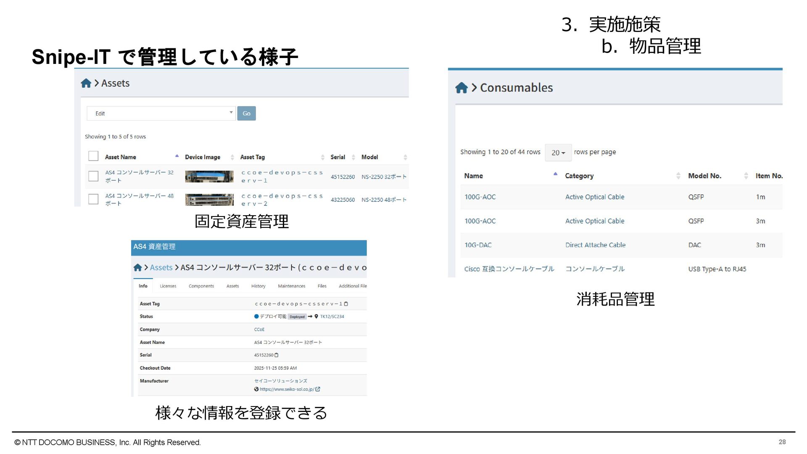Copy the Asset Tag via clipboard icon
Image resolution: width=807 pixels, height=454 pixels.
346,304
